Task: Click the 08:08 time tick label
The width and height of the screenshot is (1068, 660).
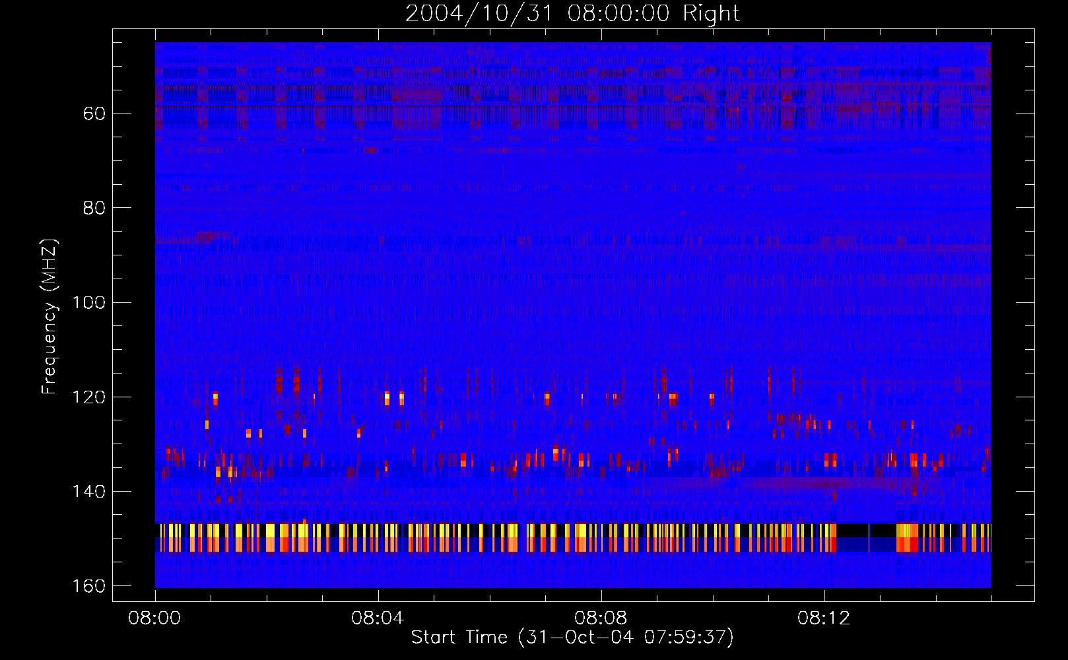Action: coord(601,618)
